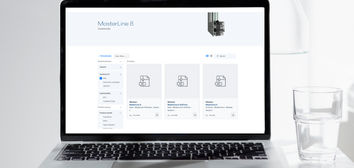
Task: Check the CE/DOP filter
Action: tap(101, 86)
